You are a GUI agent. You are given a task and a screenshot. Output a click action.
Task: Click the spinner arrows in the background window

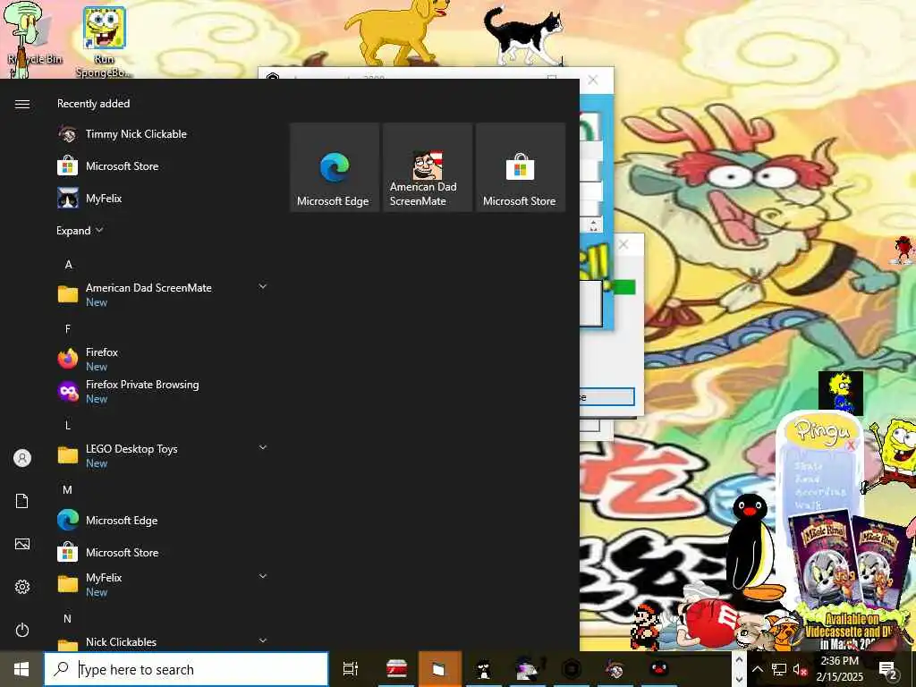pos(594,225)
